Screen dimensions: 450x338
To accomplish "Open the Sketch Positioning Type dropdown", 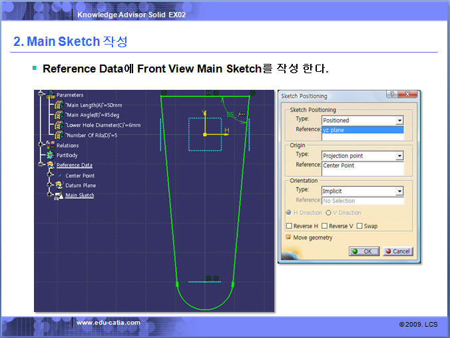I will point(399,120).
